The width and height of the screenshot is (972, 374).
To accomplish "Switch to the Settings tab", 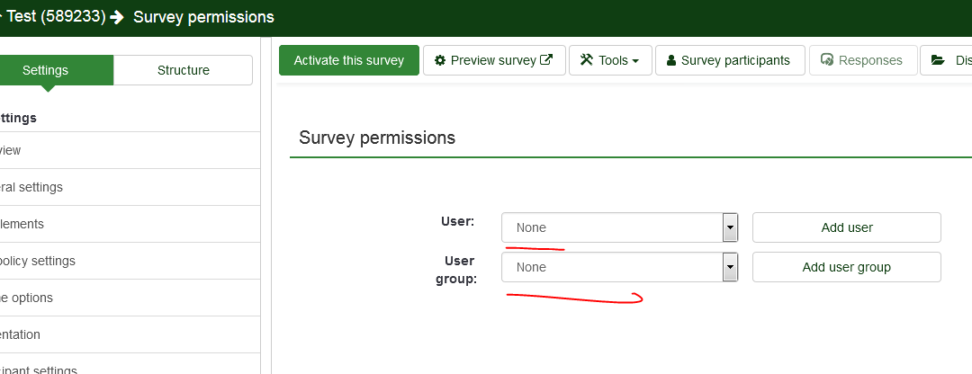I will click(46, 70).
